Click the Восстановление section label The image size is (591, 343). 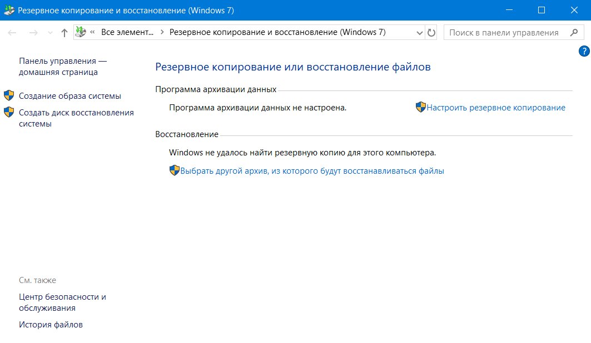pyautogui.click(x=187, y=134)
